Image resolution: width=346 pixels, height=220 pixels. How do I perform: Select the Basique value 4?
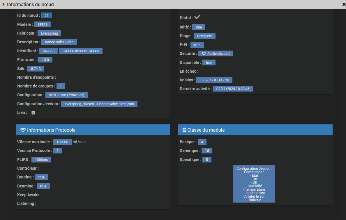tap(202, 142)
